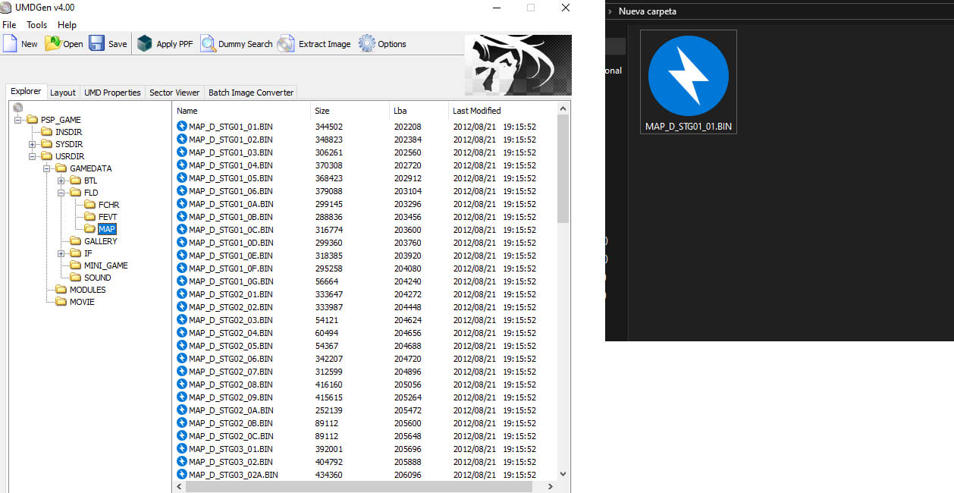Open Options via the gear icon
The image size is (954, 493).
coord(367,44)
